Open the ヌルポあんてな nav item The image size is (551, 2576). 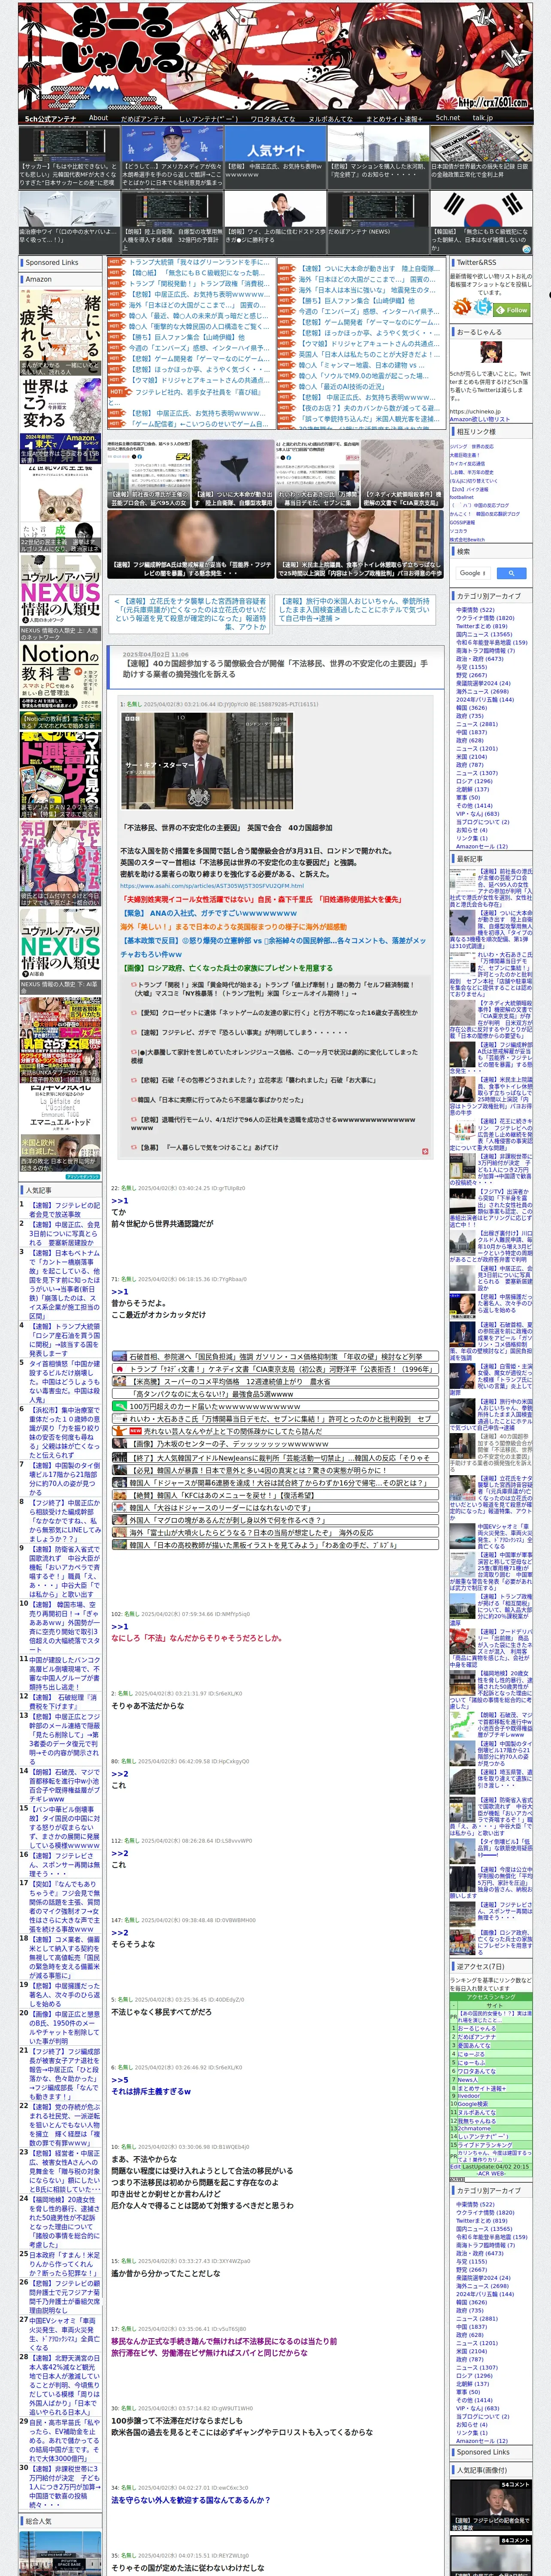tap(330, 118)
